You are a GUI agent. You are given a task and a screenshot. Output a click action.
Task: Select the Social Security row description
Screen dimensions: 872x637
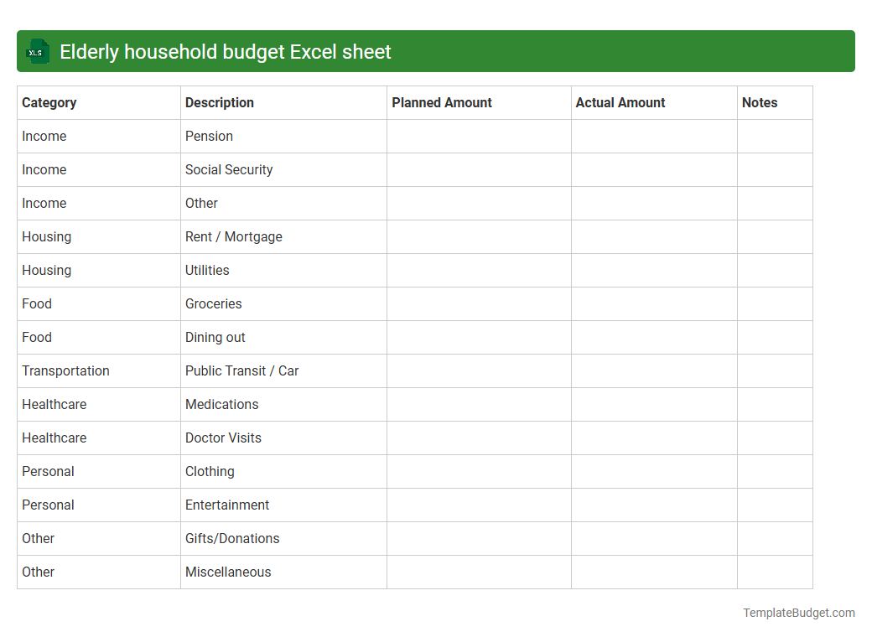pyautogui.click(x=229, y=169)
